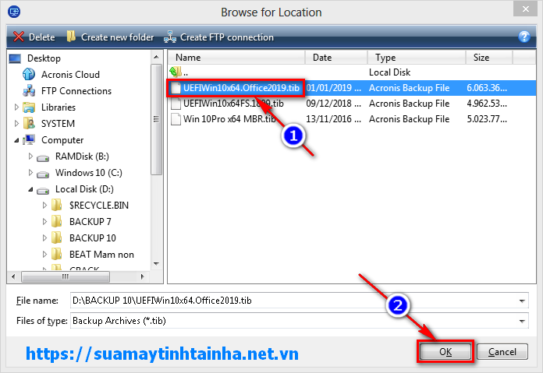
Task: Expand the Windows 10 (C:) node
Action: [x=30, y=173]
